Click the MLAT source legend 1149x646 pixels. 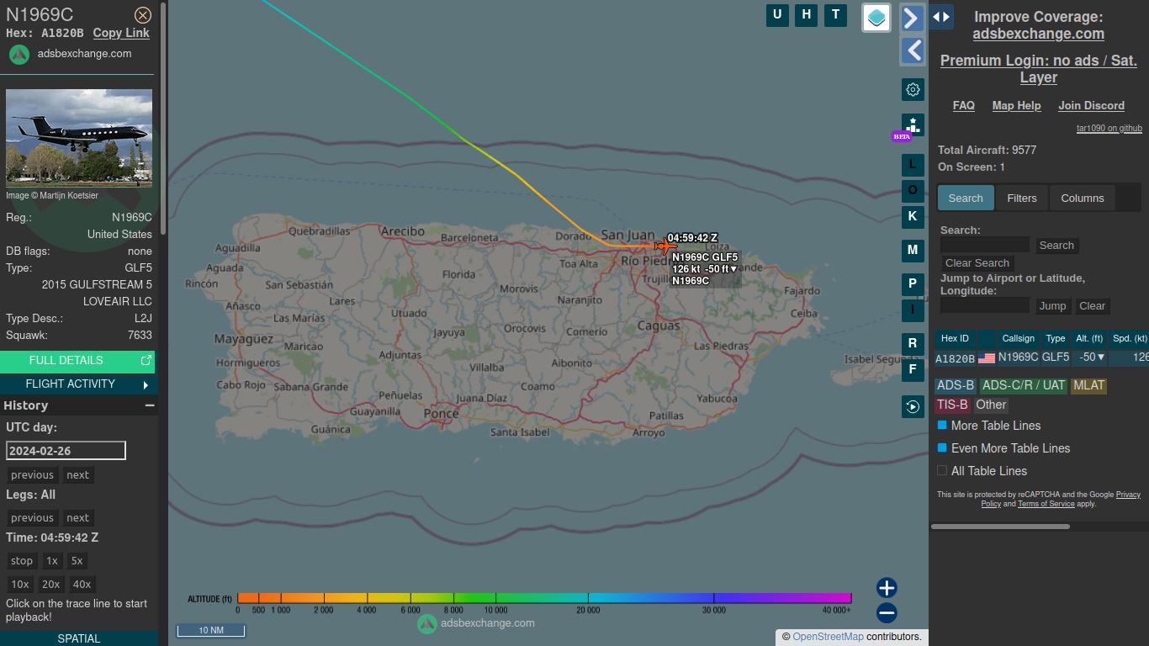[1088, 385]
